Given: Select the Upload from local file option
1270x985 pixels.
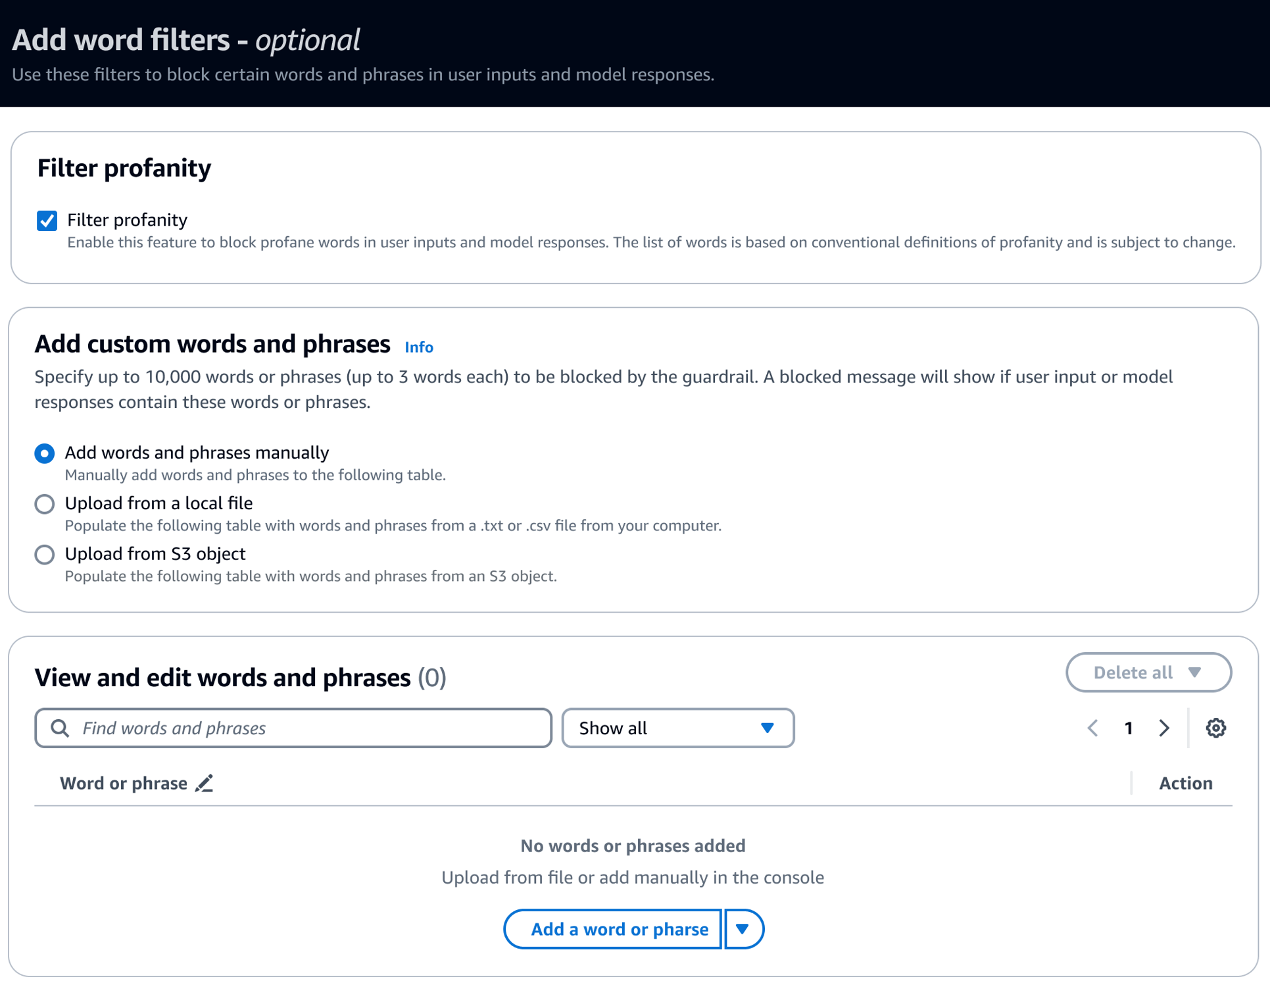Looking at the screenshot, I should coord(45,503).
